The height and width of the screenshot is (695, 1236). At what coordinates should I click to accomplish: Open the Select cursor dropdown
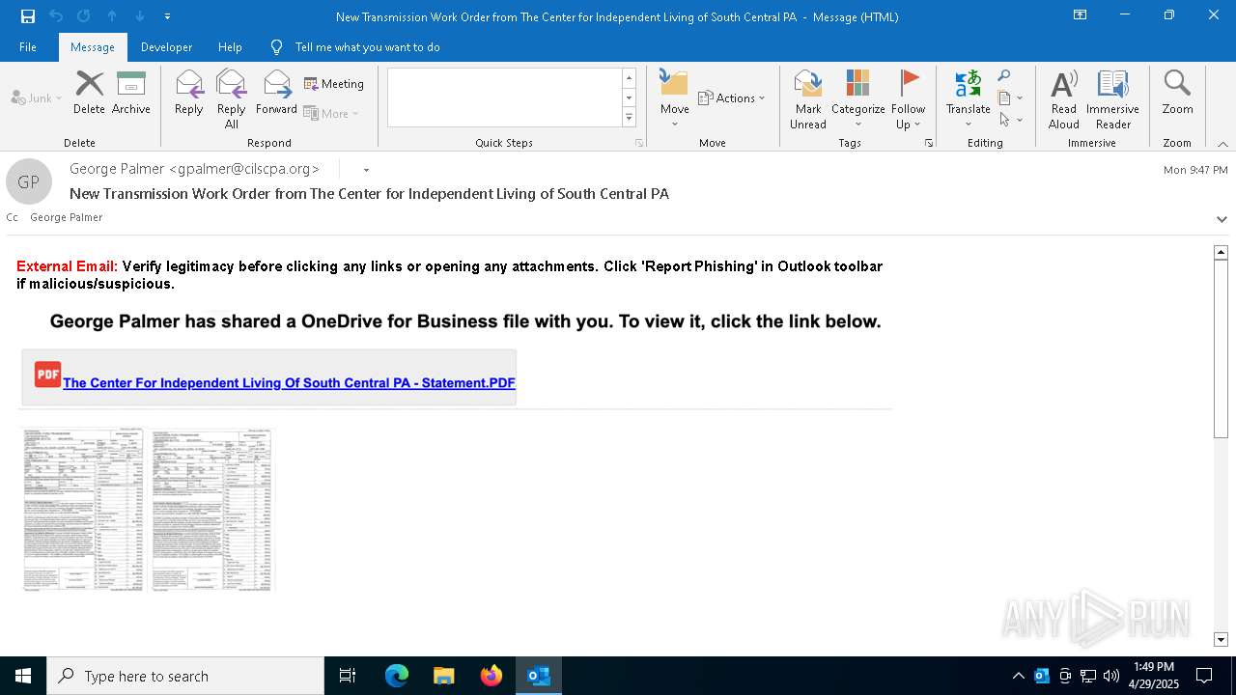1010,120
